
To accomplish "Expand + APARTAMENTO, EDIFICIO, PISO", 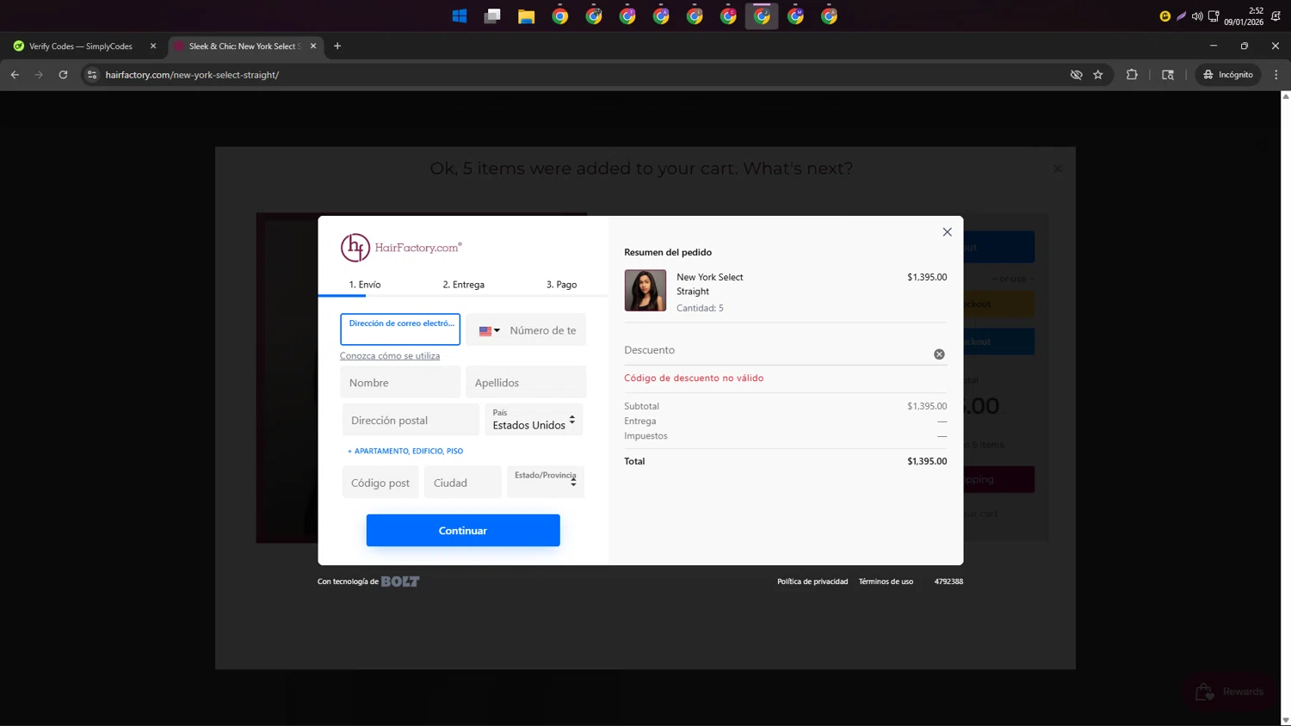I will 405,451.
